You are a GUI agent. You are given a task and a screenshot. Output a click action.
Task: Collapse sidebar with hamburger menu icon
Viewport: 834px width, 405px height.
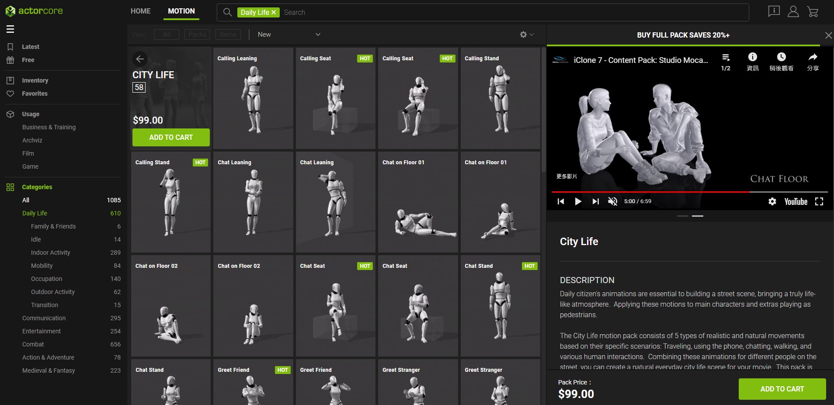pyautogui.click(x=10, y=29)
